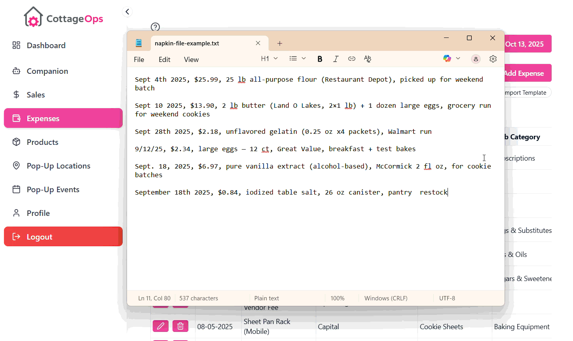Clear text formatting with the Ab eraser icon
This screenshot has width=573, height=341.
pyautogui.click(x=367, y=58)
